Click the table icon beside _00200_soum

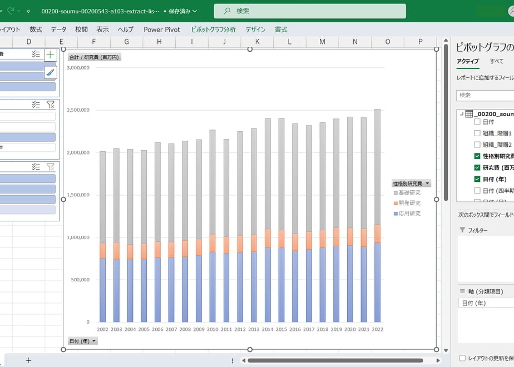click(x=469, y=113)
